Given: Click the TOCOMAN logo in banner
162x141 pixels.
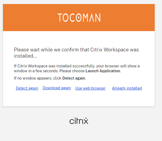Looking at the screenshot, I should pos(79,18).
